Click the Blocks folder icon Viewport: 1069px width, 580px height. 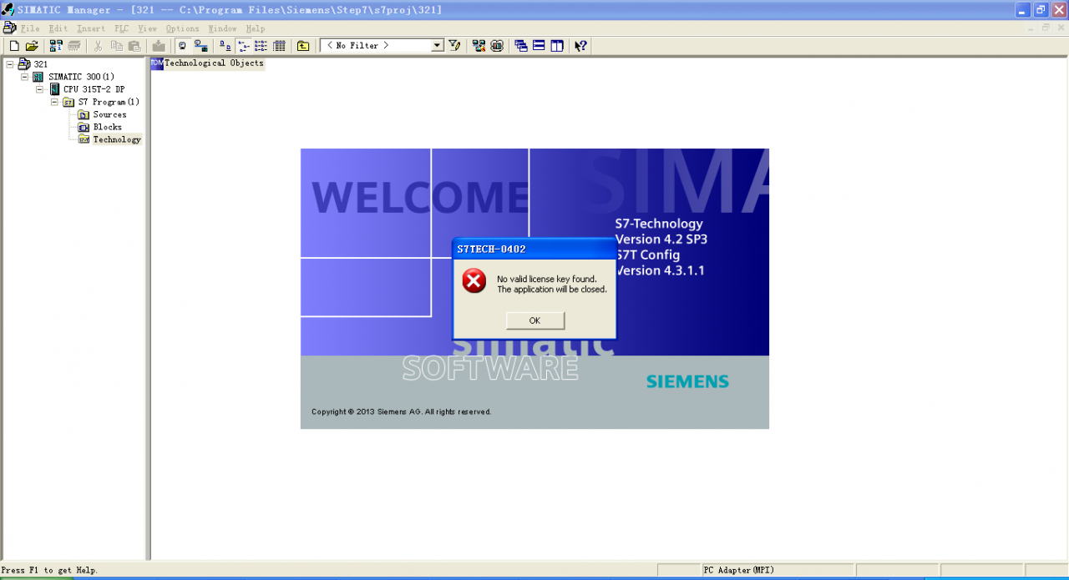pos(84,127)
